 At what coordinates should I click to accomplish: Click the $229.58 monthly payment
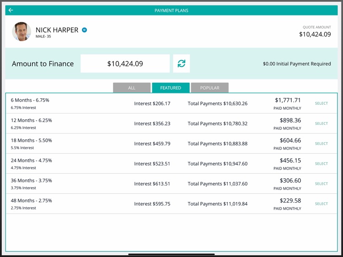pos(290,201)
